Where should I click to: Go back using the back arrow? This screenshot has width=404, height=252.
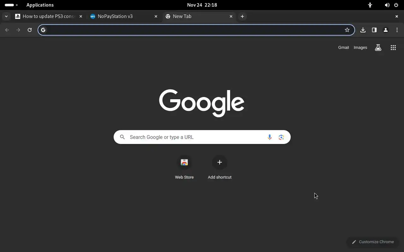pos(7,30)
